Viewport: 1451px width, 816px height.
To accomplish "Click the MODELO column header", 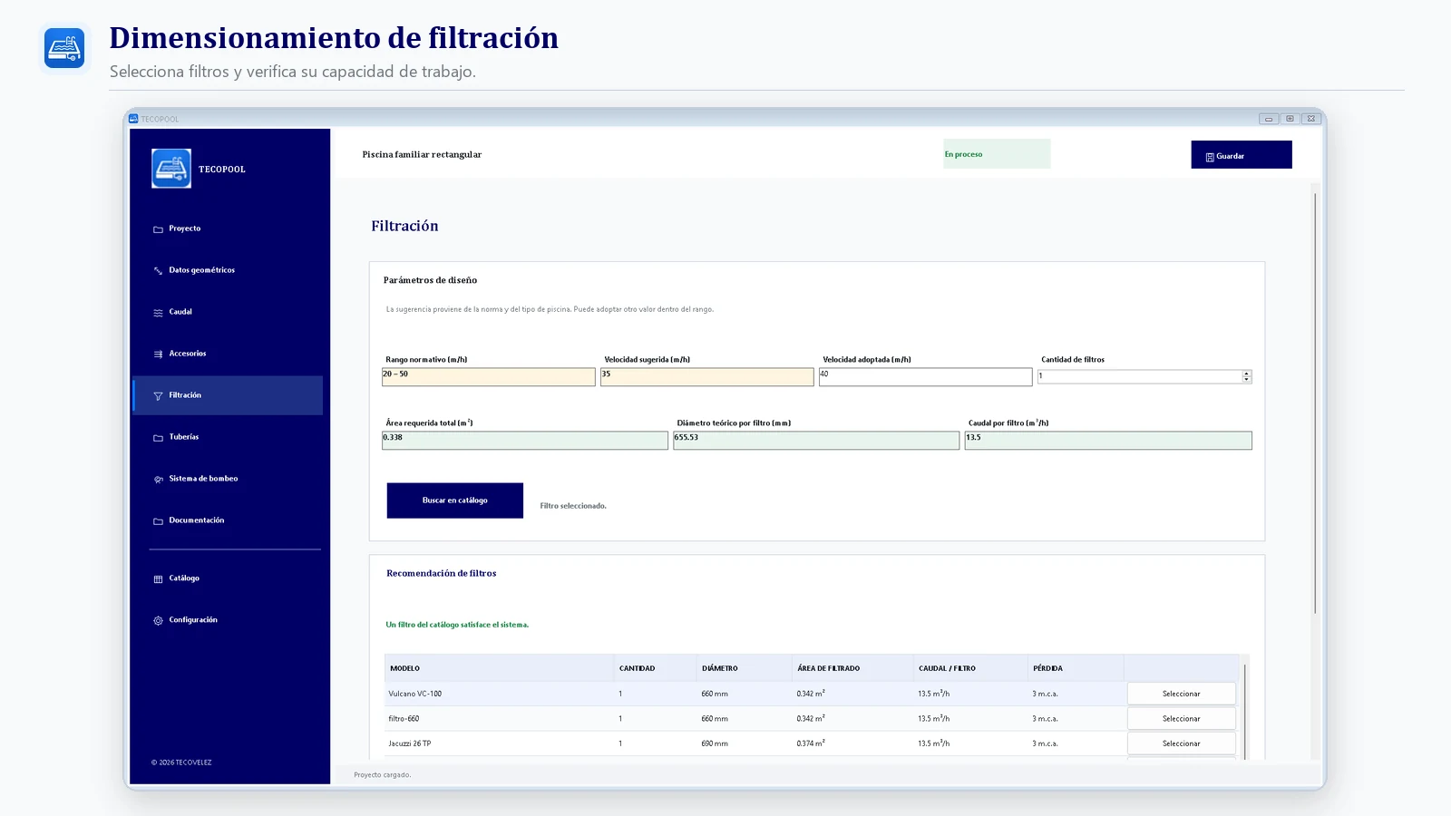I will coord(499,668).
